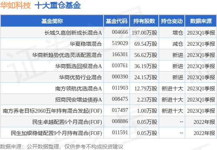Select fund name 华商新趋势优选灵活配置混合
This screenshot has width=217, height=150.
pyautogui.click(x=67, y=55)
